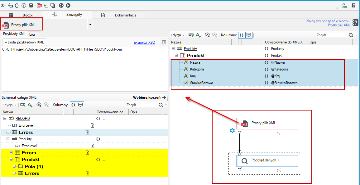Click the C# script icon in top toolbar
Image resolution: width=360 pixels, height=185 pixels.
point(17,5)
